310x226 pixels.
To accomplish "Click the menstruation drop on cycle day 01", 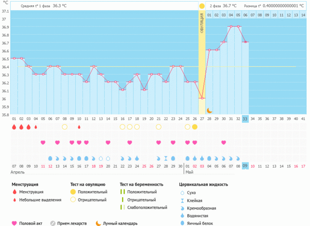I will [x=14, y=127].
